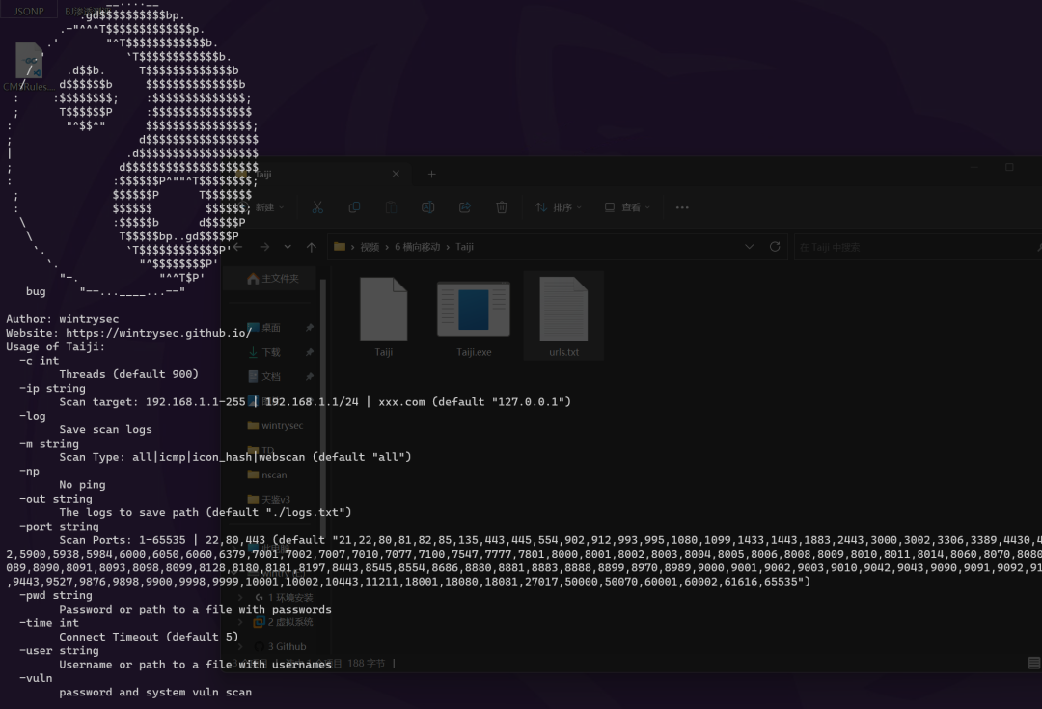Click the Up directory arrow

click(311, 247)
